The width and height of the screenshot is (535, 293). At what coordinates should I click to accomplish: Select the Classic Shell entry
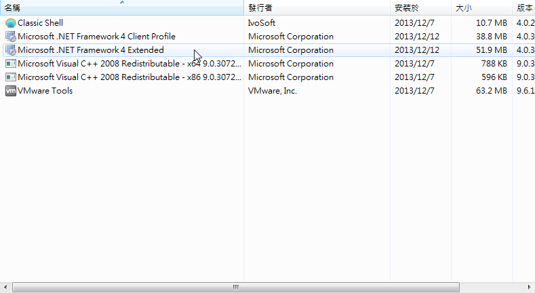coord(40,23)
